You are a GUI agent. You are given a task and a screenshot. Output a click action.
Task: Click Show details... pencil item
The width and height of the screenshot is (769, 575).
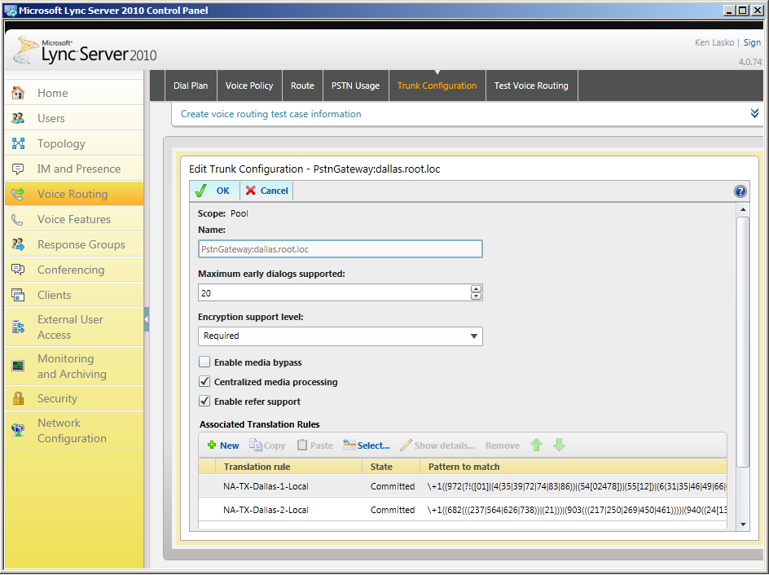(437, 446)
